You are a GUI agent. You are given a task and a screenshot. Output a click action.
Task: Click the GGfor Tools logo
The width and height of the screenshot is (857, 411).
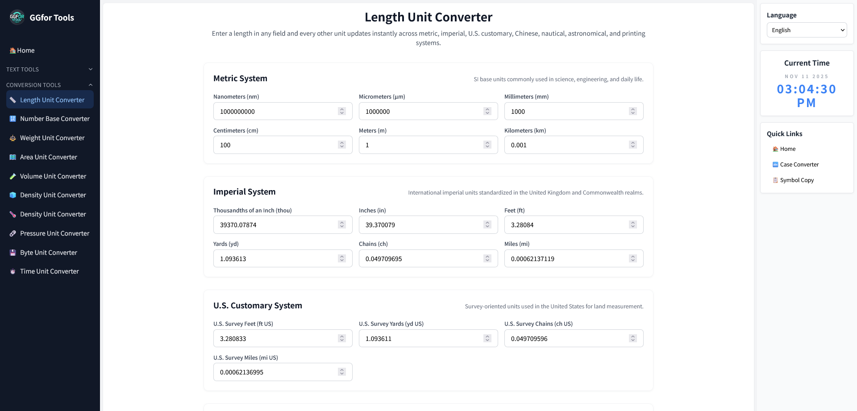click(17, 17)
